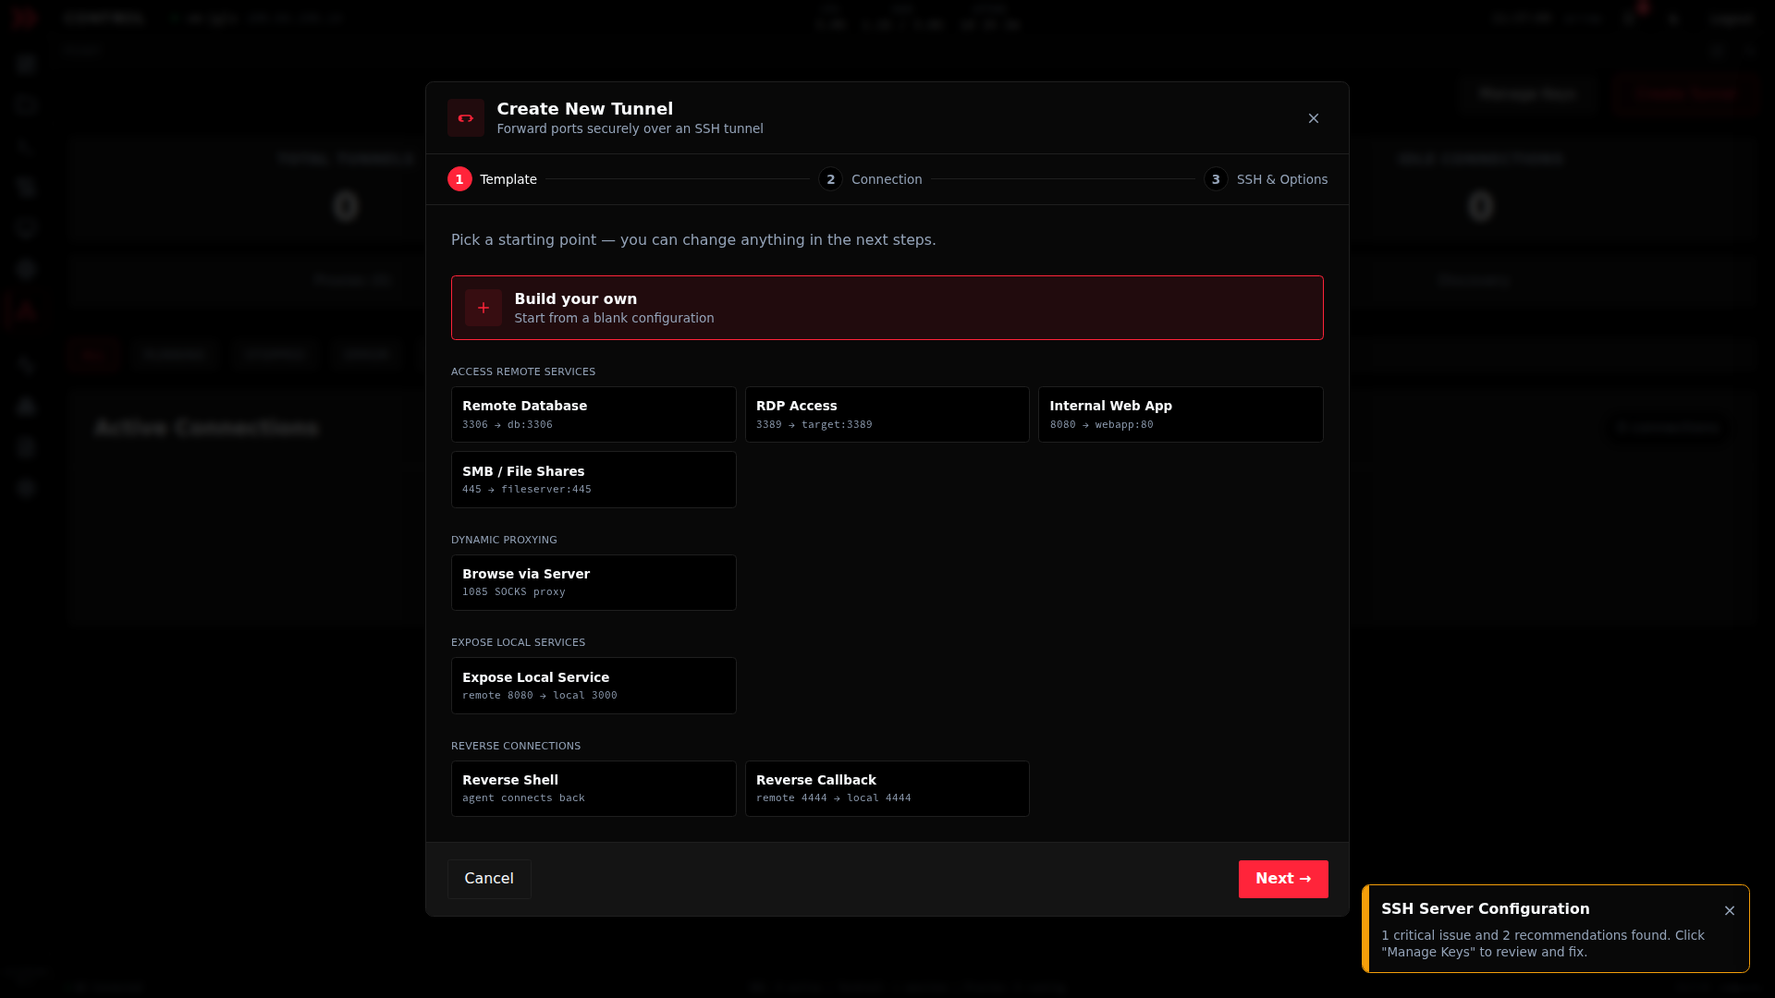The image size is (1775, 998).
Task: Select the Reverse Callback template
Action: (x=887, y=788)
